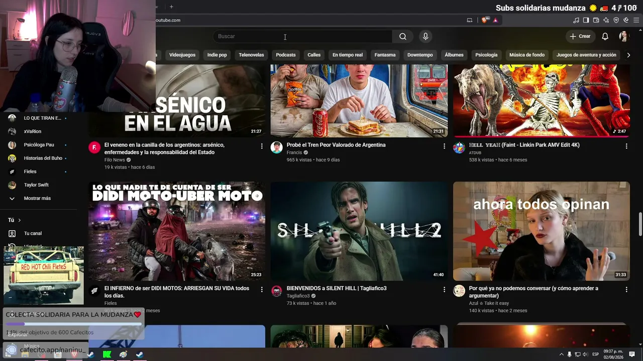
Task: Click the install-app icon in the address bar
Action: coord(470,20)
